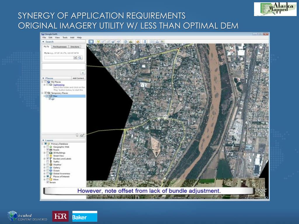Click the search magnifier button
Image resolution: width=299 pixels, height=224 pixels.
80,57
